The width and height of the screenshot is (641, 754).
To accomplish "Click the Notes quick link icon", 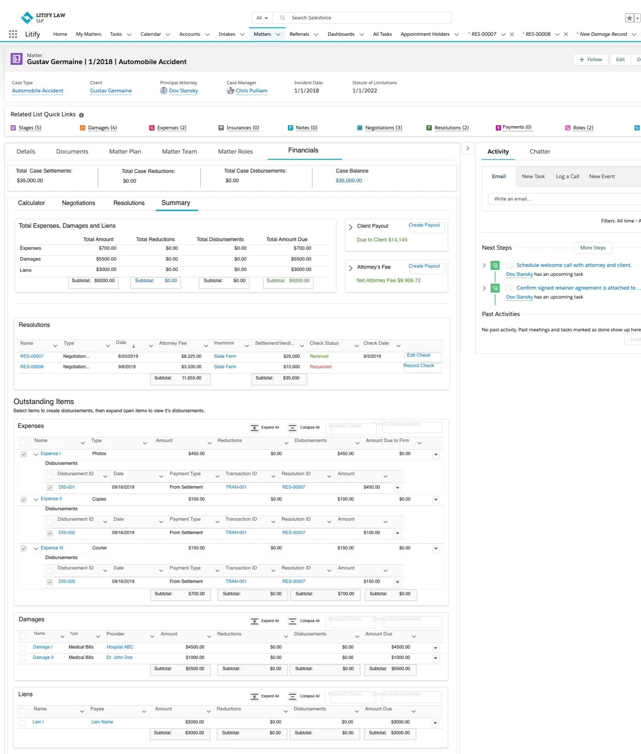I will click(291, 128).
